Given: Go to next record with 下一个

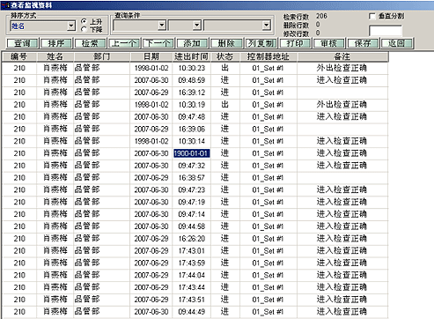Looking at the screenshot, I should coord(158,43).
